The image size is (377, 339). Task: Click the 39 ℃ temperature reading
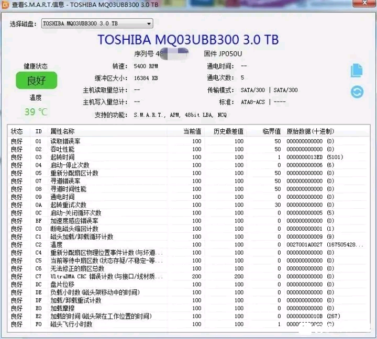point(36,112)
